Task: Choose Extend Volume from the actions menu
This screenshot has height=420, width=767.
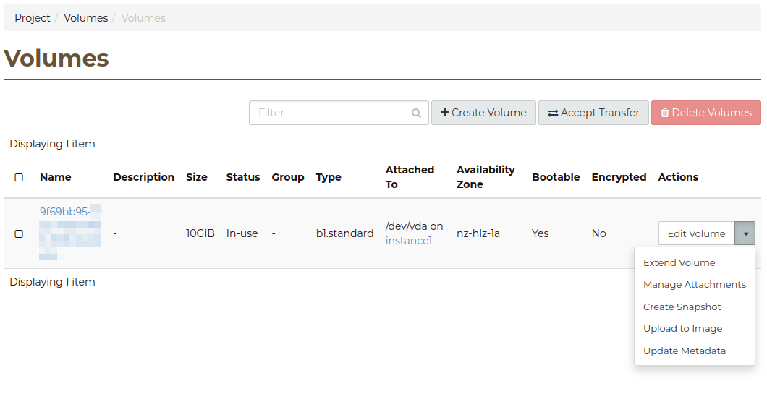Action: point(679,263)
